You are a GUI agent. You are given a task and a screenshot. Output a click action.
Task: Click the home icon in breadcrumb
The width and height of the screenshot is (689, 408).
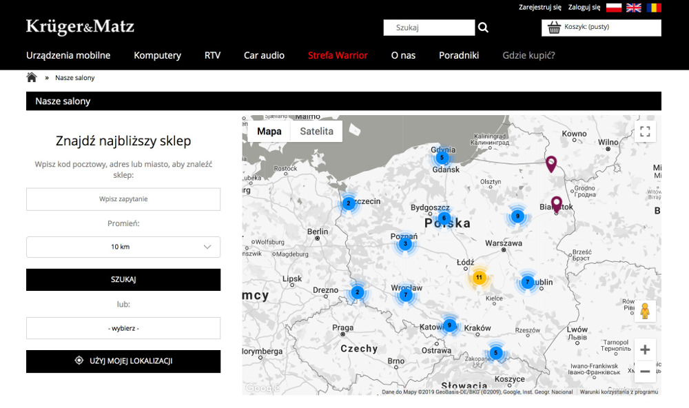point(32,77)
